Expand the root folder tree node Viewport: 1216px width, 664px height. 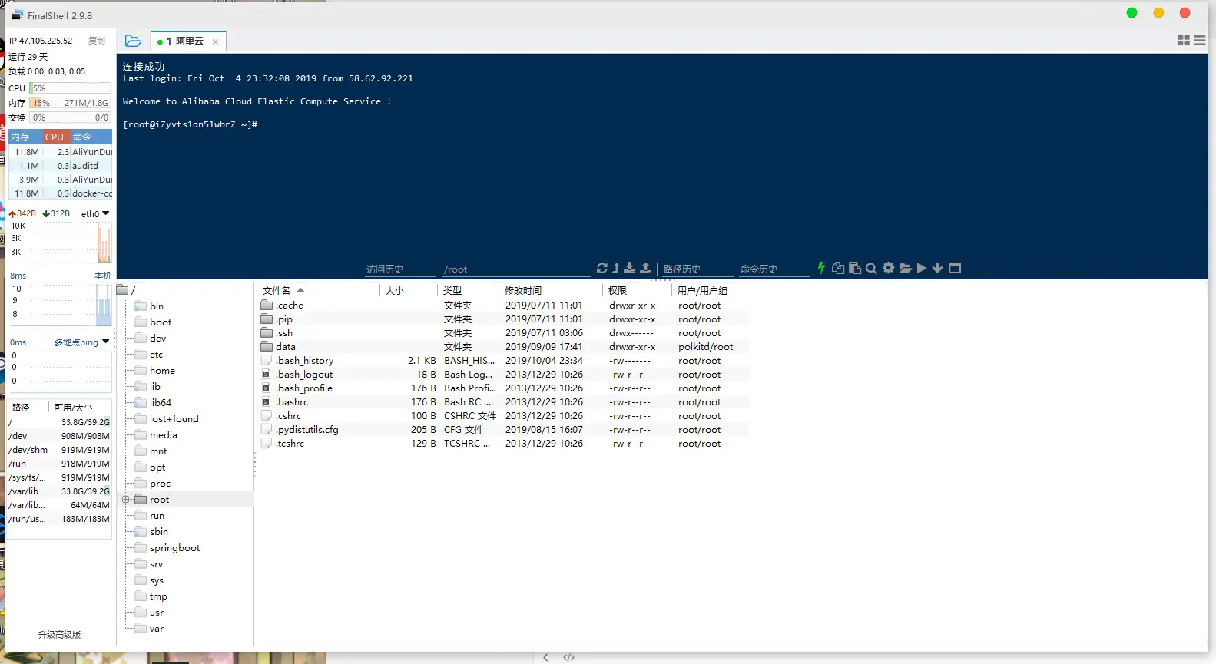click(126, 500)
